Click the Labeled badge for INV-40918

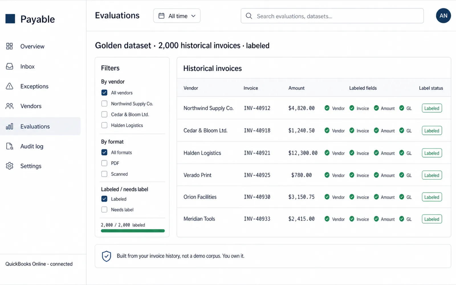pos(432,131)
